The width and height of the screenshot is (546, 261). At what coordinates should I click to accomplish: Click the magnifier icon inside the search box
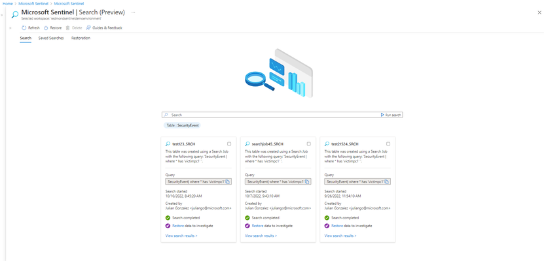pos(166,115)
